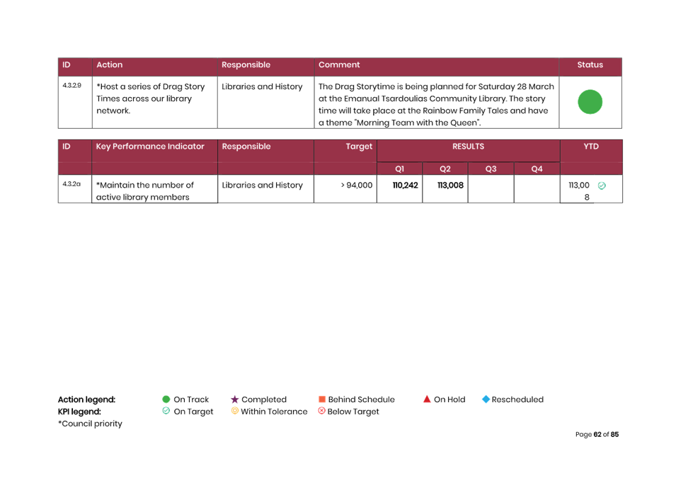The width and height of the screenshot is (676, 478).
Task: Click the RESULTS header cell
Action: (x=468, y=147)
